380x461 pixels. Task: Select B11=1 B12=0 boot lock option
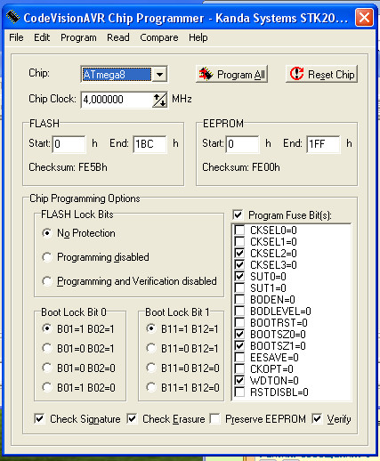(x=151, y=387)
